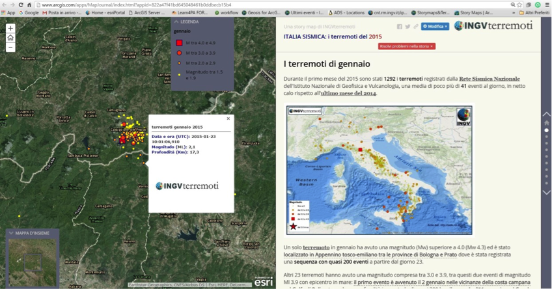Click the I terremoti di gennaio heading
The width and height of the screenshot is (552, 289).
(x=327, y=64)
